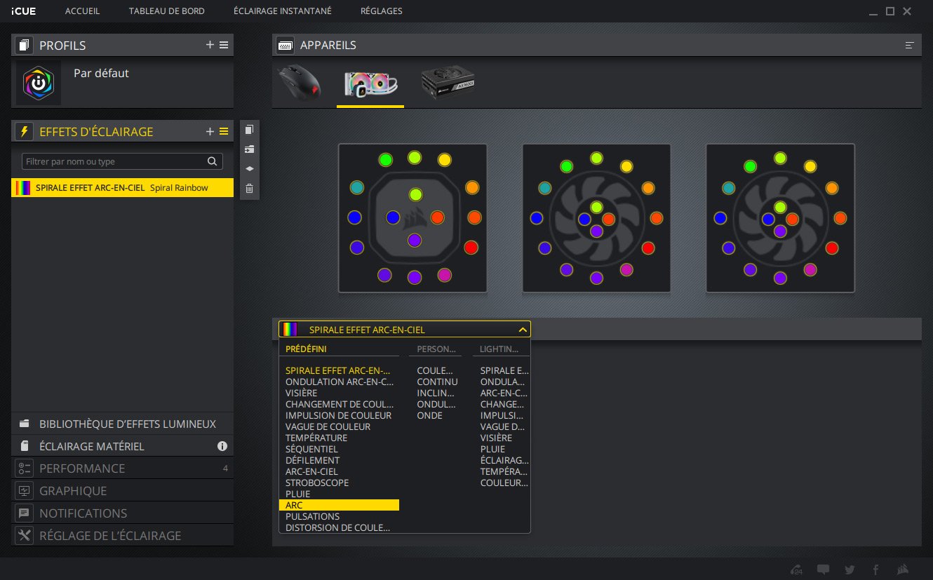Click the magenta LED on middle fan ring
The height and width of the screenshot is (580, 933).
[626, 269]
